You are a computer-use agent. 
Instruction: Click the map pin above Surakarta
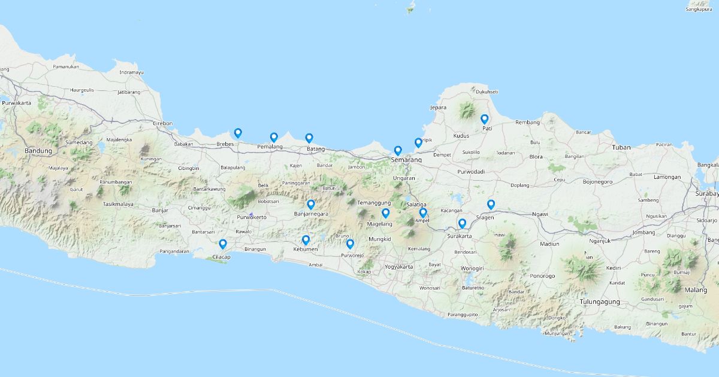[x=462, y=224]
